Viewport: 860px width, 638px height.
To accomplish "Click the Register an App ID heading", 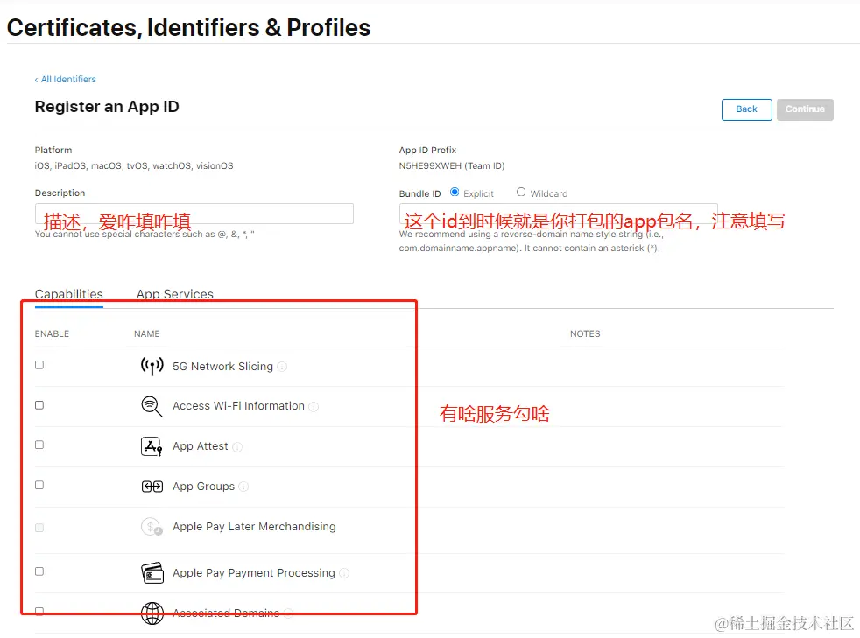I will [107, 107].
